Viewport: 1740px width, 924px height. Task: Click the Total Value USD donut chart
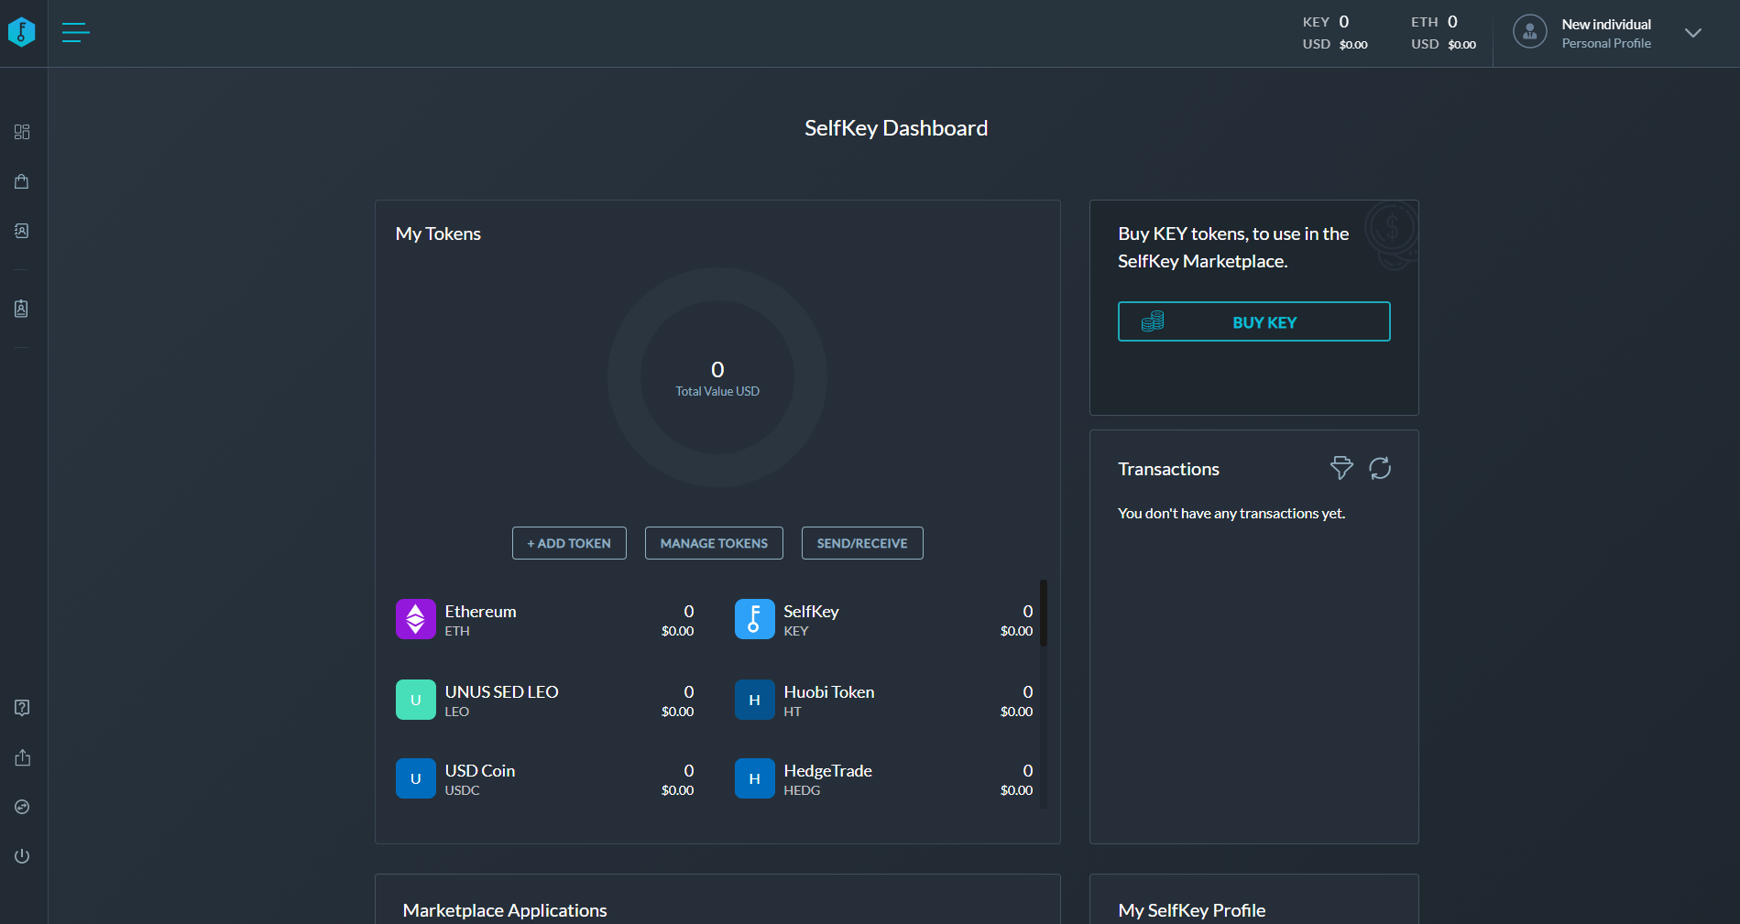pos(717,377)
